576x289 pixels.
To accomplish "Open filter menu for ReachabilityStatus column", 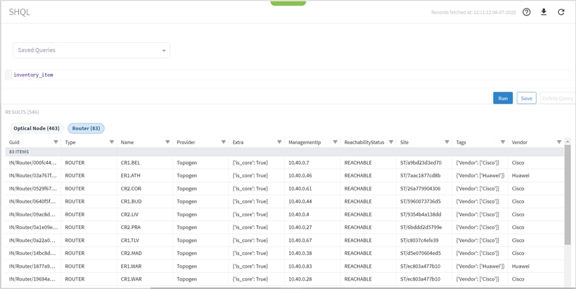I will (391, 142).
